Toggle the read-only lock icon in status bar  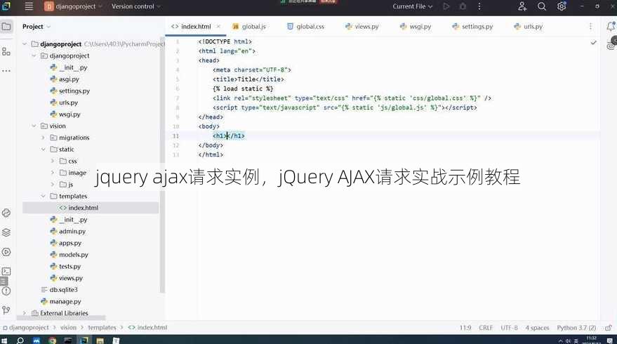pyautogui.click(x=609, y=327)
